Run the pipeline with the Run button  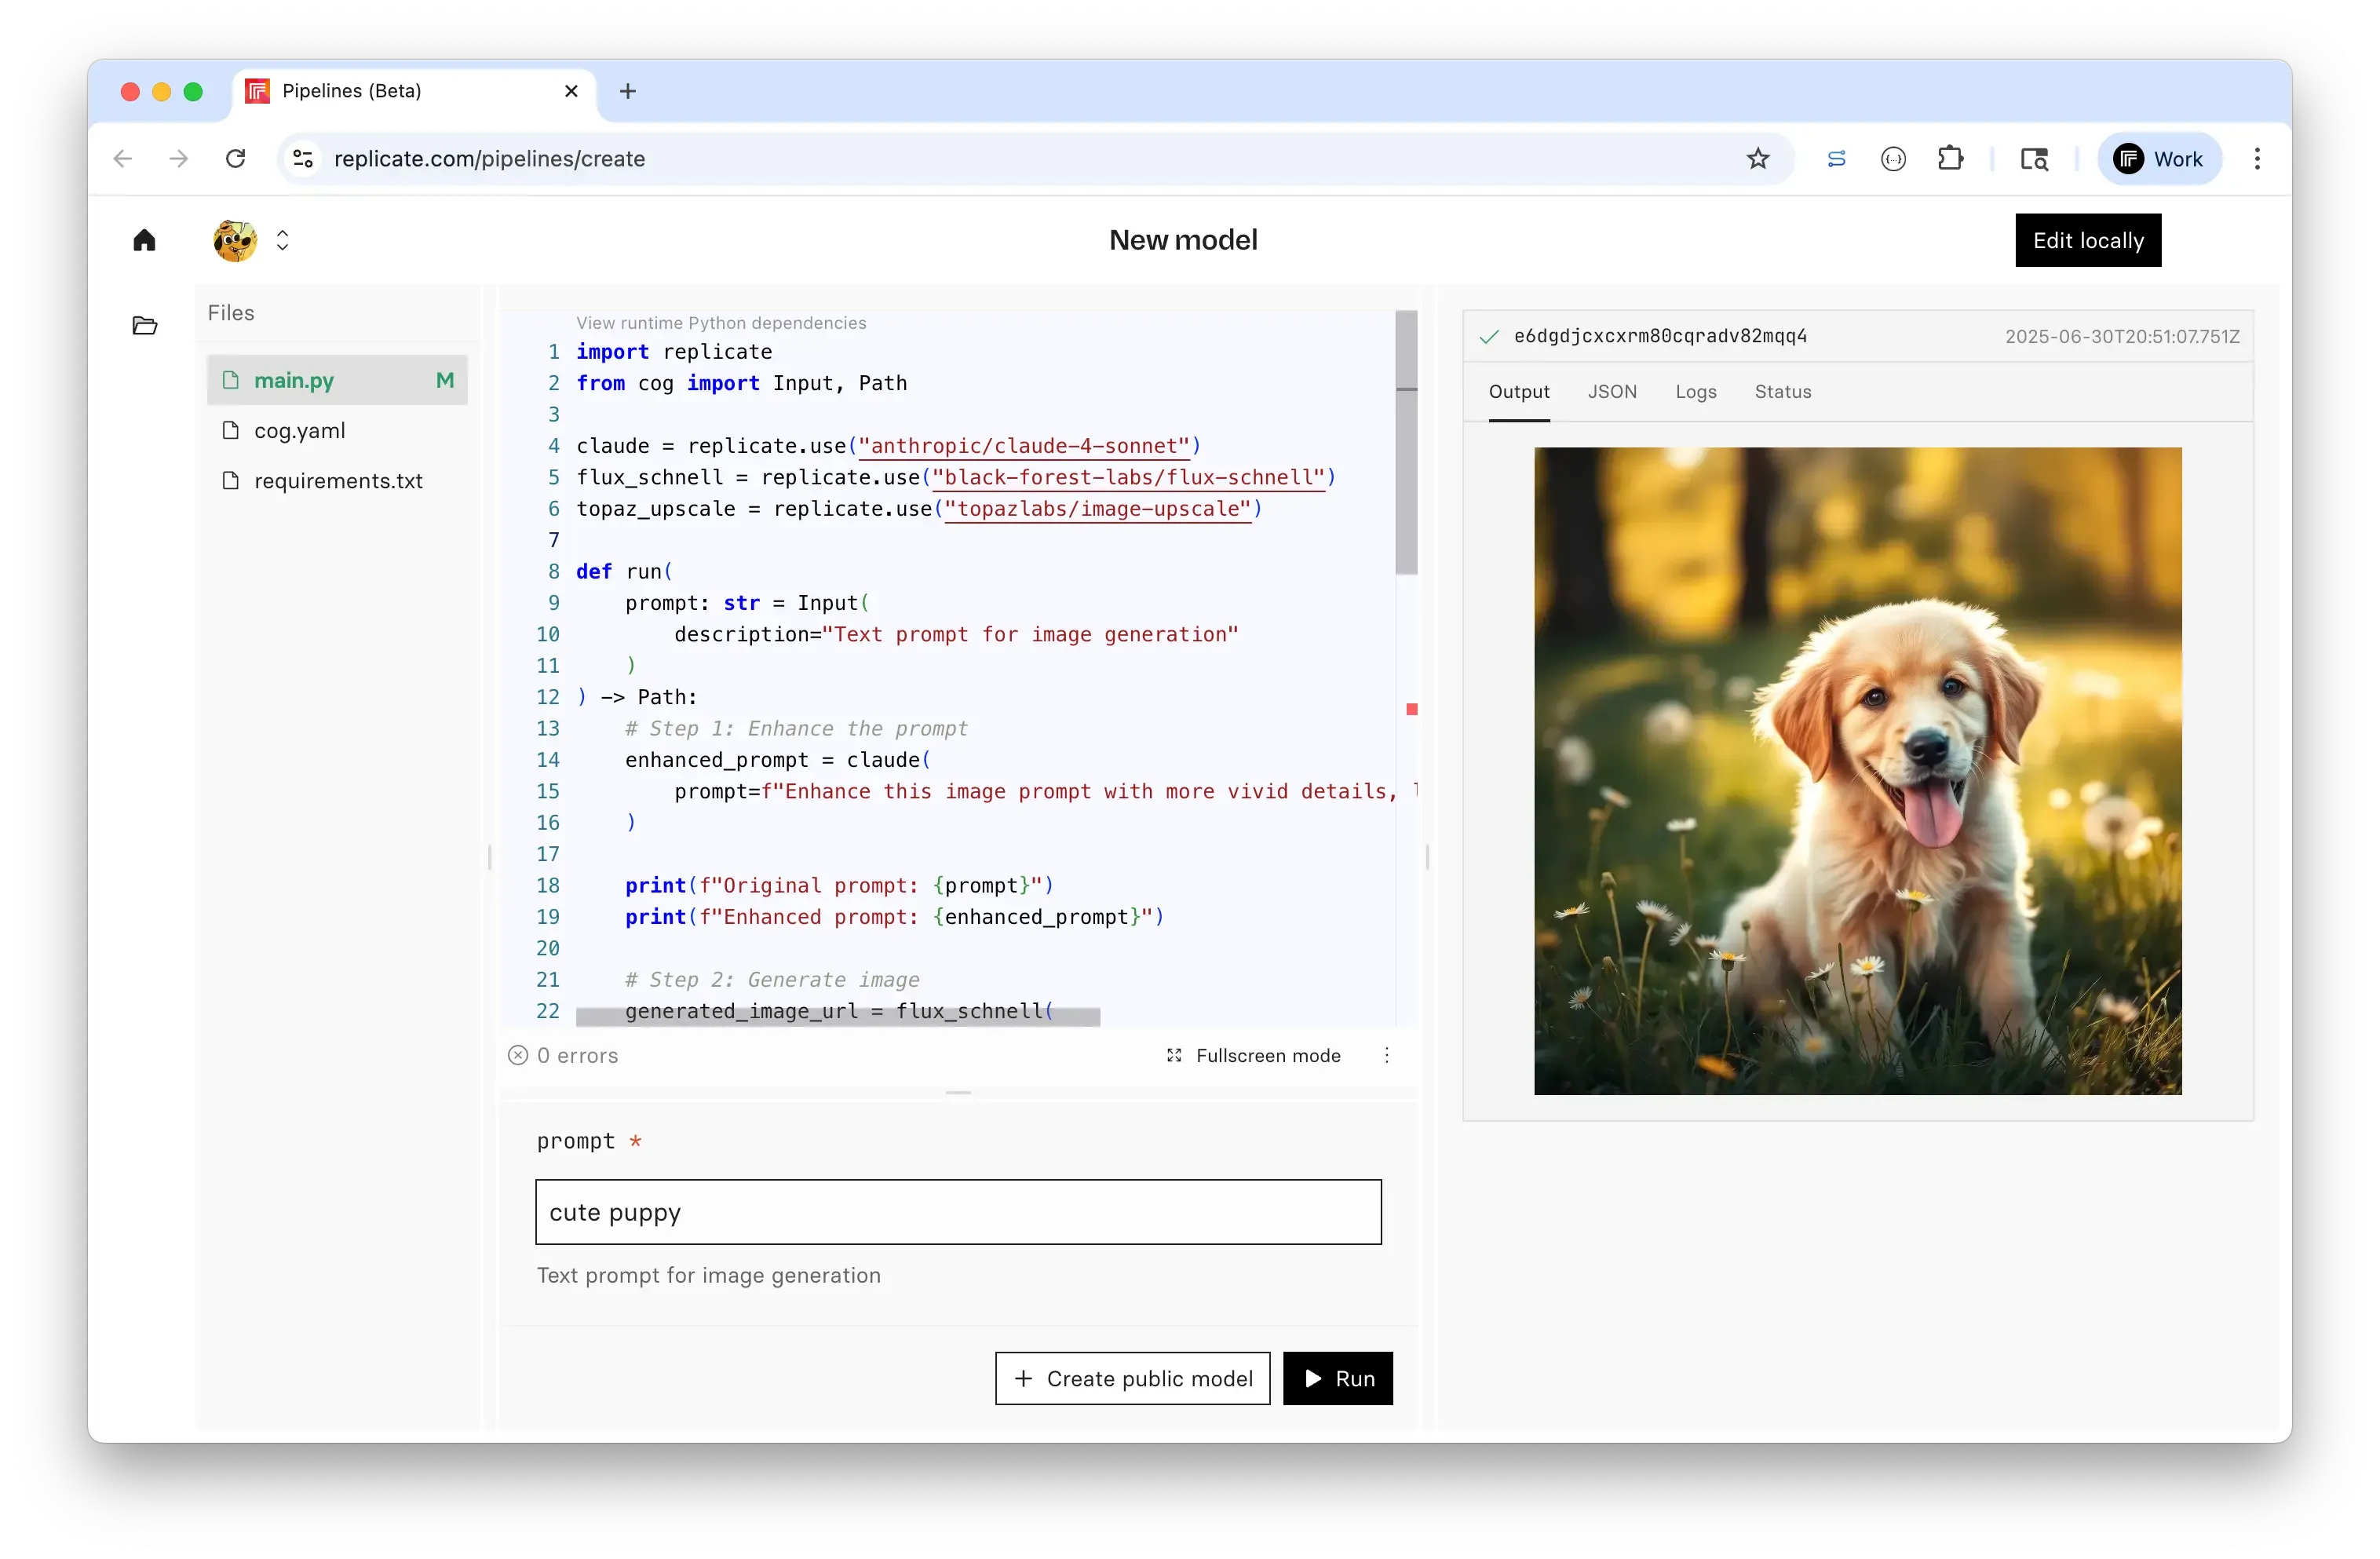click(x=1338, y=1378)
